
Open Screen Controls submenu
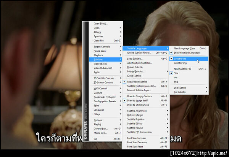105,46
